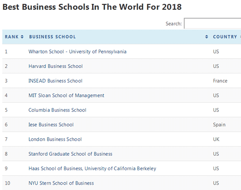Sort table by the Rank sort arrows

point(22,37)
